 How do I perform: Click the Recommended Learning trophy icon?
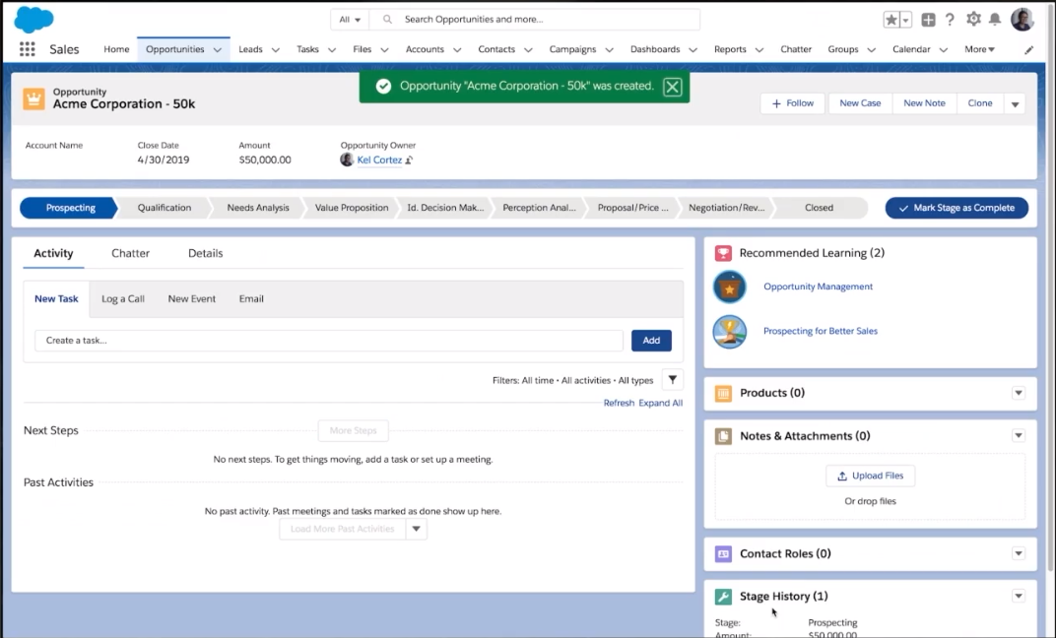723,253
